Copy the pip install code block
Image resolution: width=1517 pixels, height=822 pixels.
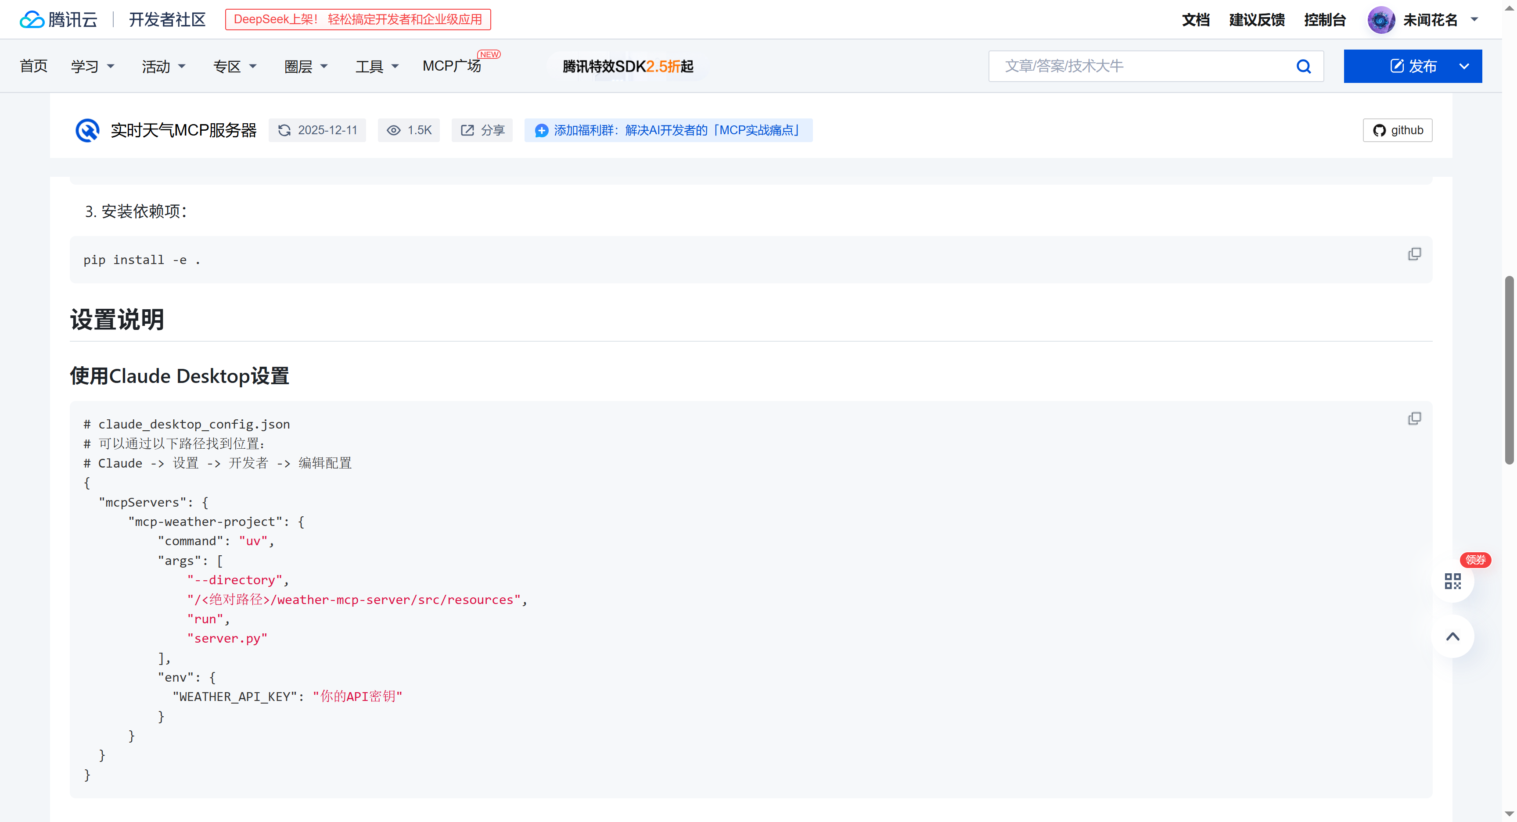(1414, 254)
